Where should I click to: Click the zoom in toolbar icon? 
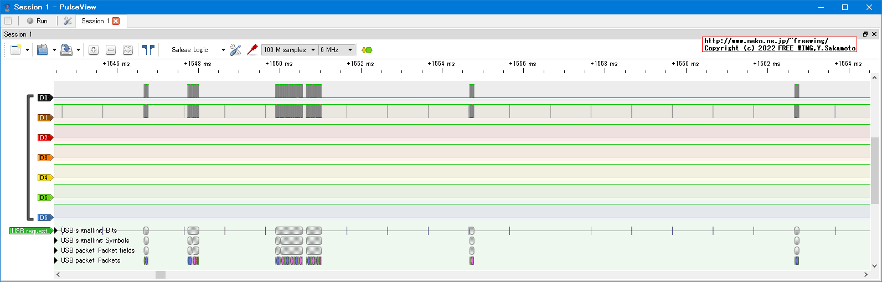(x=94, y=50)
